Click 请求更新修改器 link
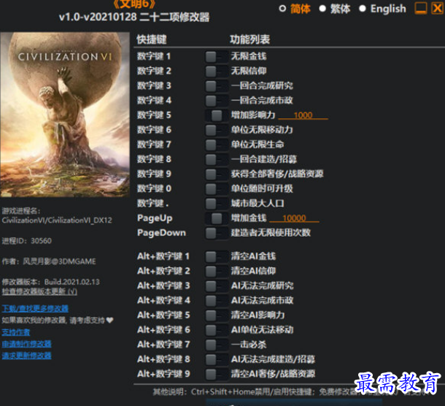 27,356
